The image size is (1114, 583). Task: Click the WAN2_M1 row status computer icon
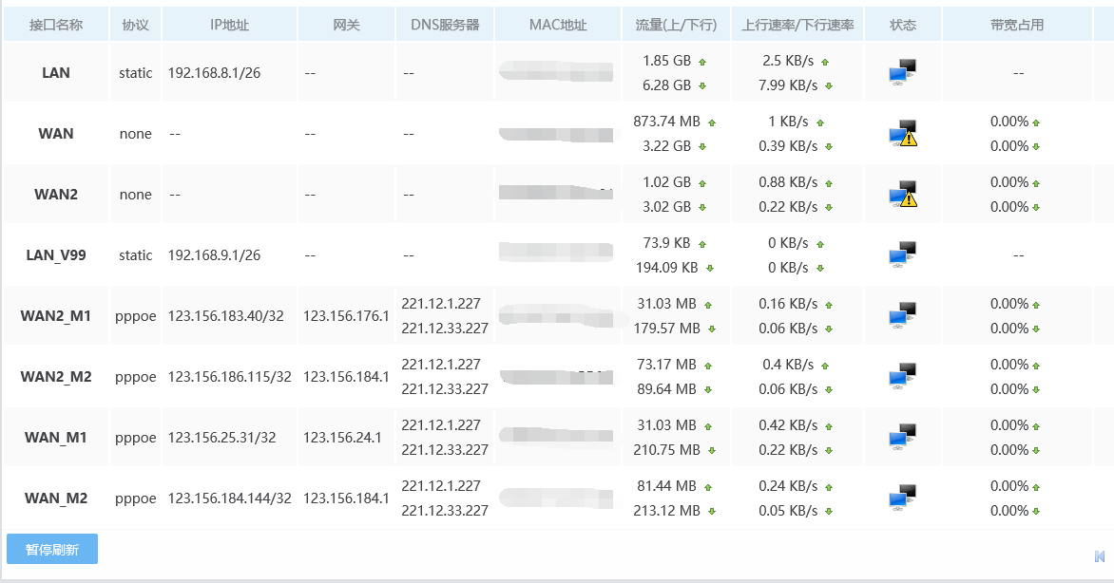(903, 315)
